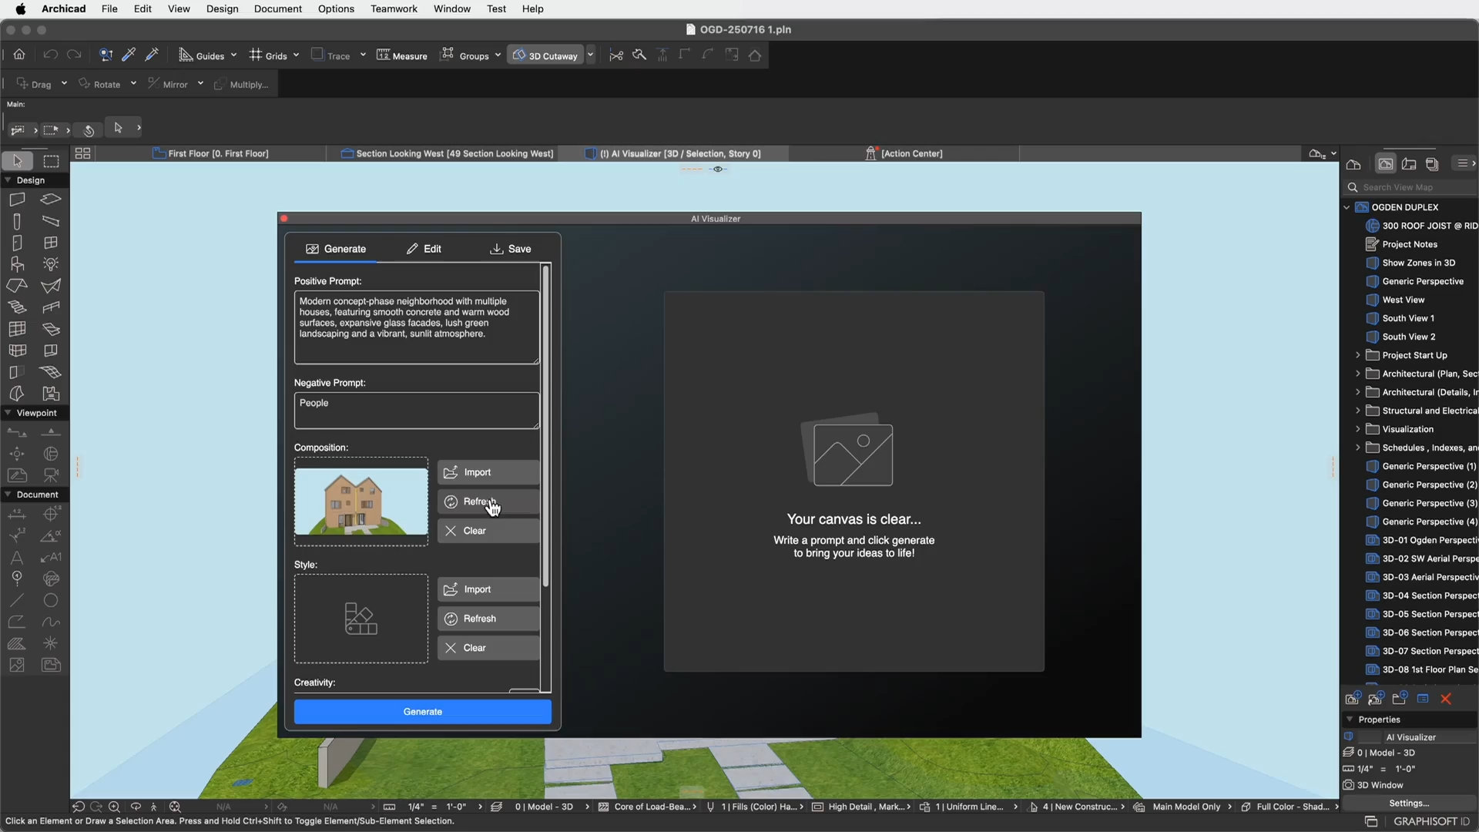Select the Circle tool in Document toolbox

click(x=51, y=600)
